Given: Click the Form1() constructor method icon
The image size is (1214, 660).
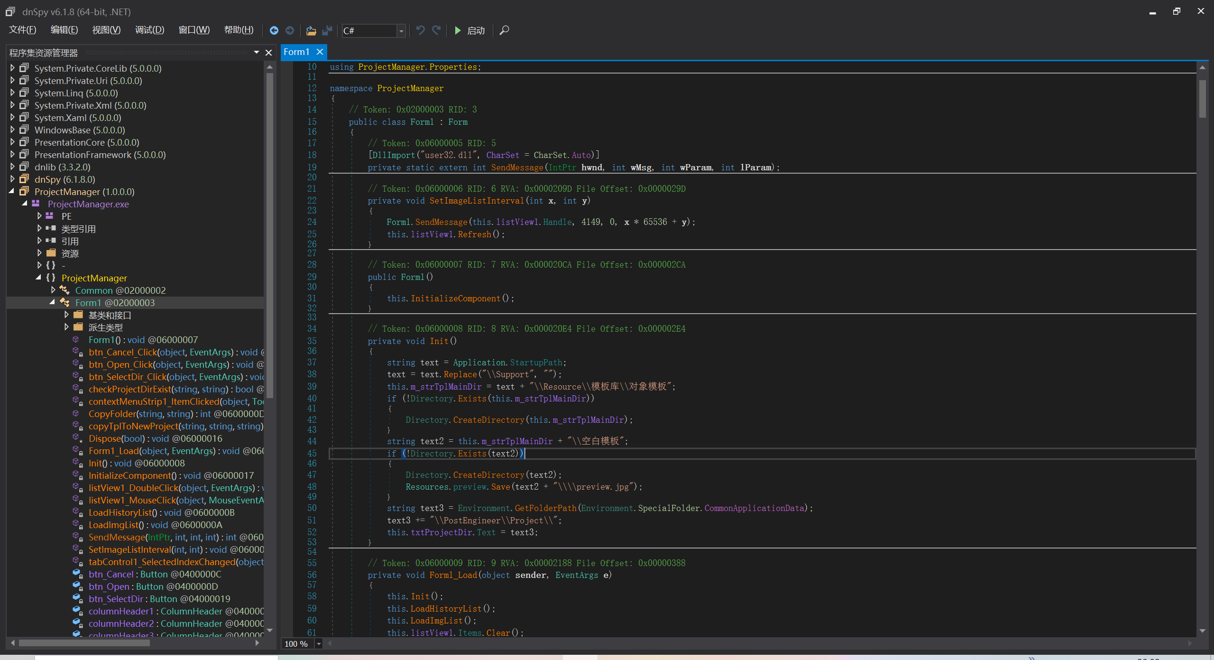Looking at the screenshot, I should point(76,339).
